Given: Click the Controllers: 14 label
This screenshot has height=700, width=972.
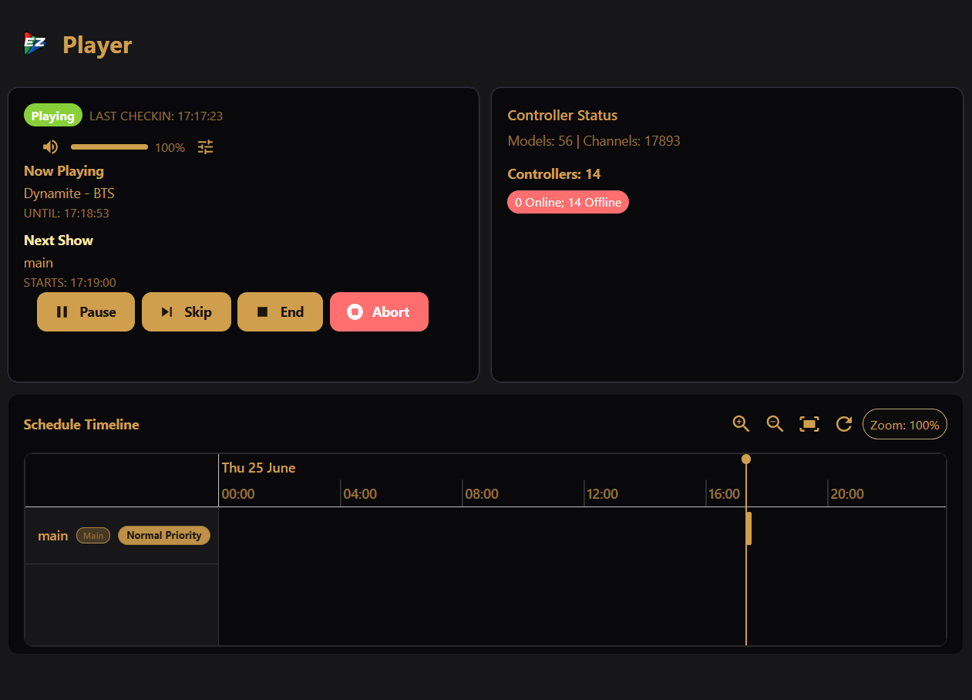Looking at the screenshot, I should 554,173.
